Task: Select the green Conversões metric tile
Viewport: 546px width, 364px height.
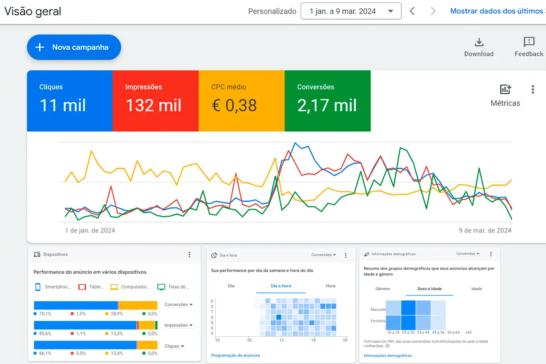Action: point(328,101)
